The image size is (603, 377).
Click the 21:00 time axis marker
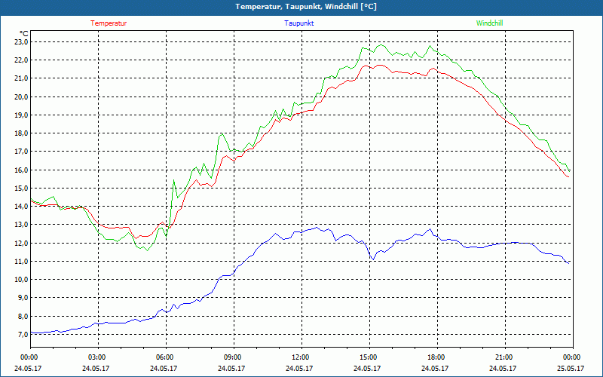[504, 357]
